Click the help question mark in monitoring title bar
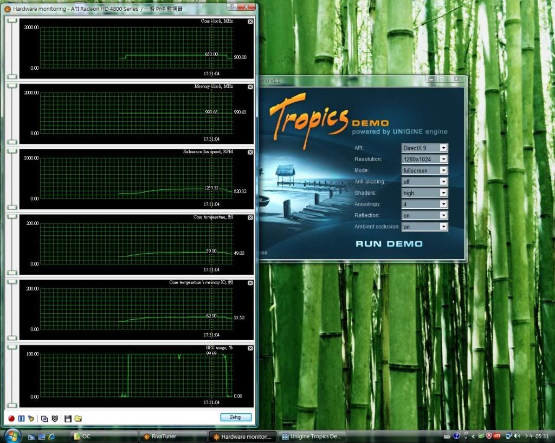This screenshot has width=555, height=443. coord(232,7)
